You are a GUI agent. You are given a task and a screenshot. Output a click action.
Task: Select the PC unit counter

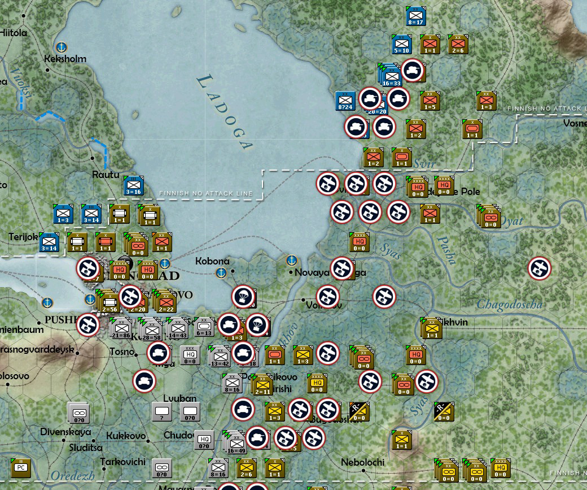coord(21,468)
